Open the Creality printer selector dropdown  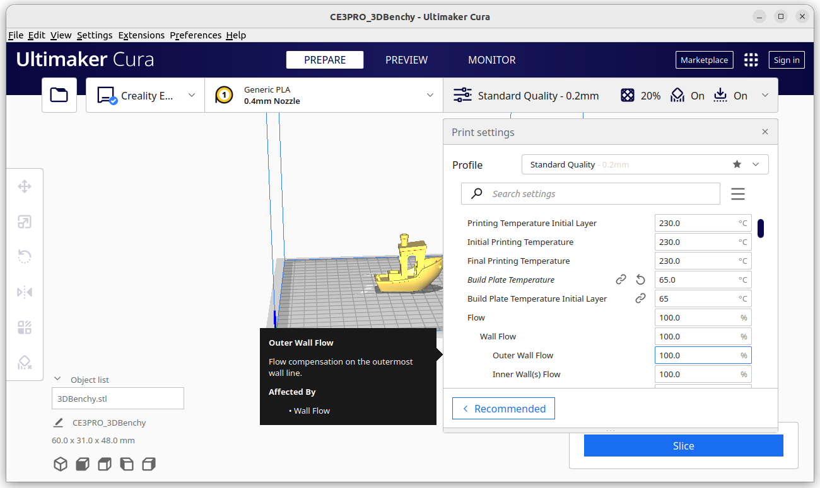(145, 95)
